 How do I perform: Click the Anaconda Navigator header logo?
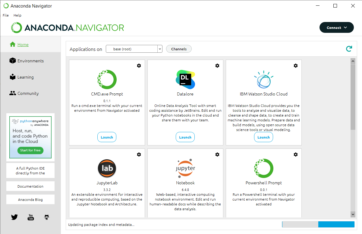(x=68, y=27)
